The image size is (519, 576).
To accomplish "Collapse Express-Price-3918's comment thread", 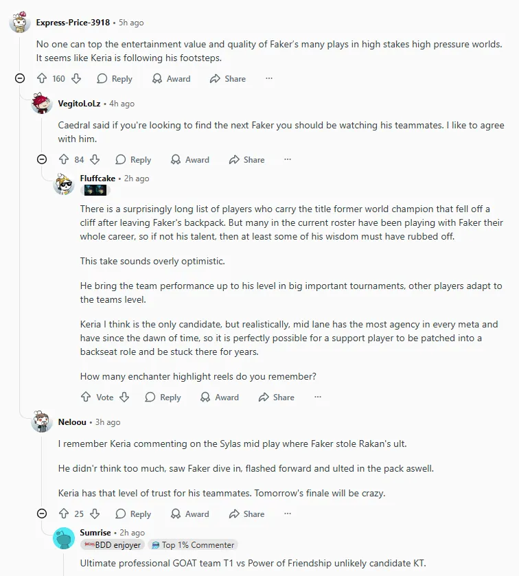I will [x=20, y=79].
